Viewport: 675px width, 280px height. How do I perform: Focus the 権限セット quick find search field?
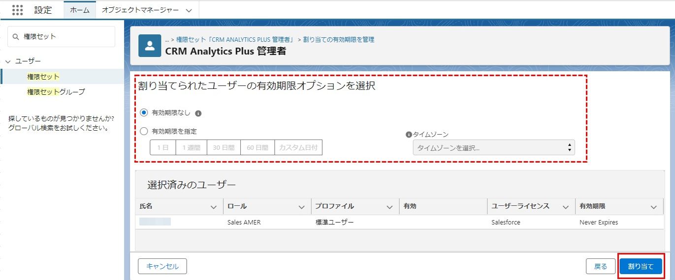pyautogui.click(x=62, y=36)
